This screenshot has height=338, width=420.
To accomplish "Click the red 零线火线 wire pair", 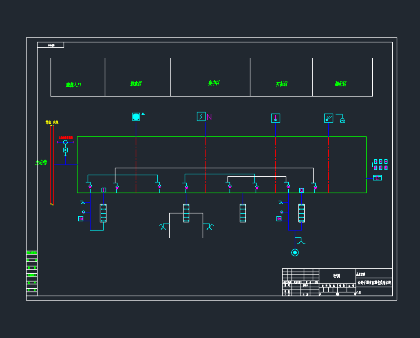I will pos(51,163).
